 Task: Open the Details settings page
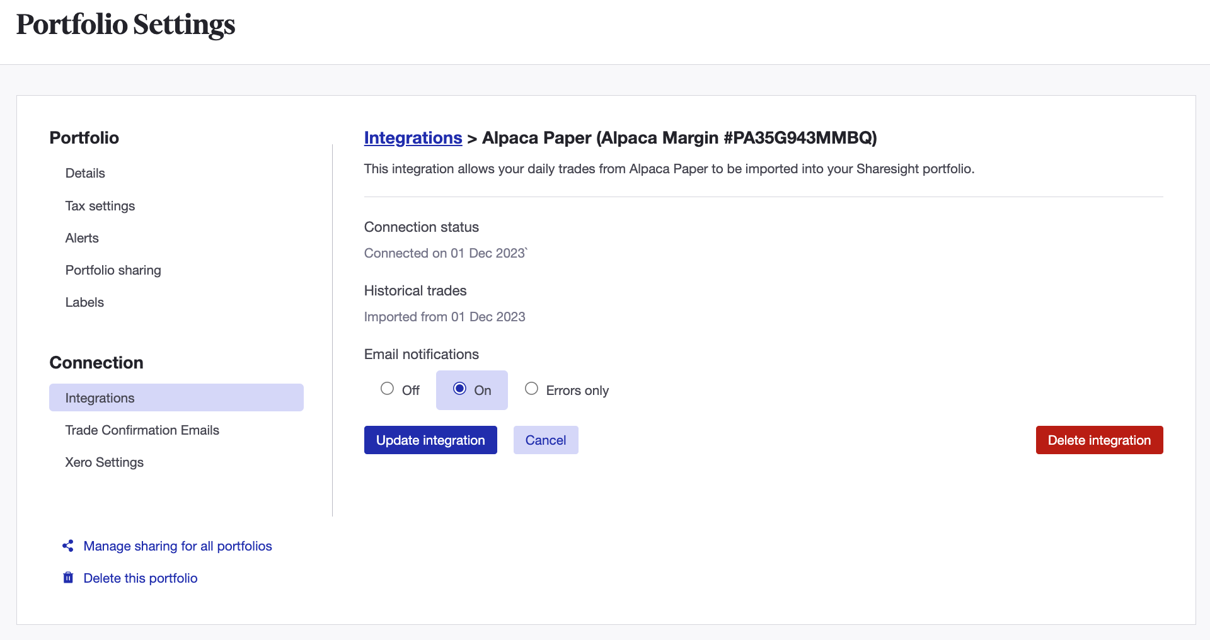(85, 173)
